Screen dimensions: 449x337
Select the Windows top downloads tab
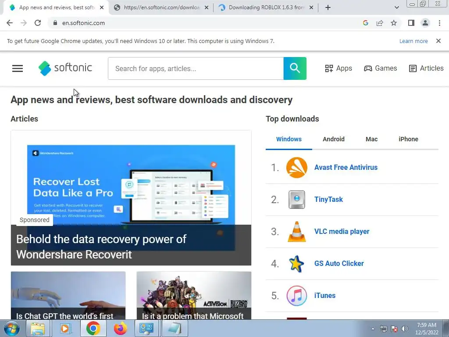289,139
